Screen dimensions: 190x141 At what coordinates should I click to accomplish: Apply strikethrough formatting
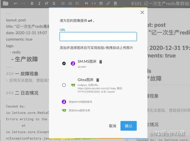(x=54, y=3)
